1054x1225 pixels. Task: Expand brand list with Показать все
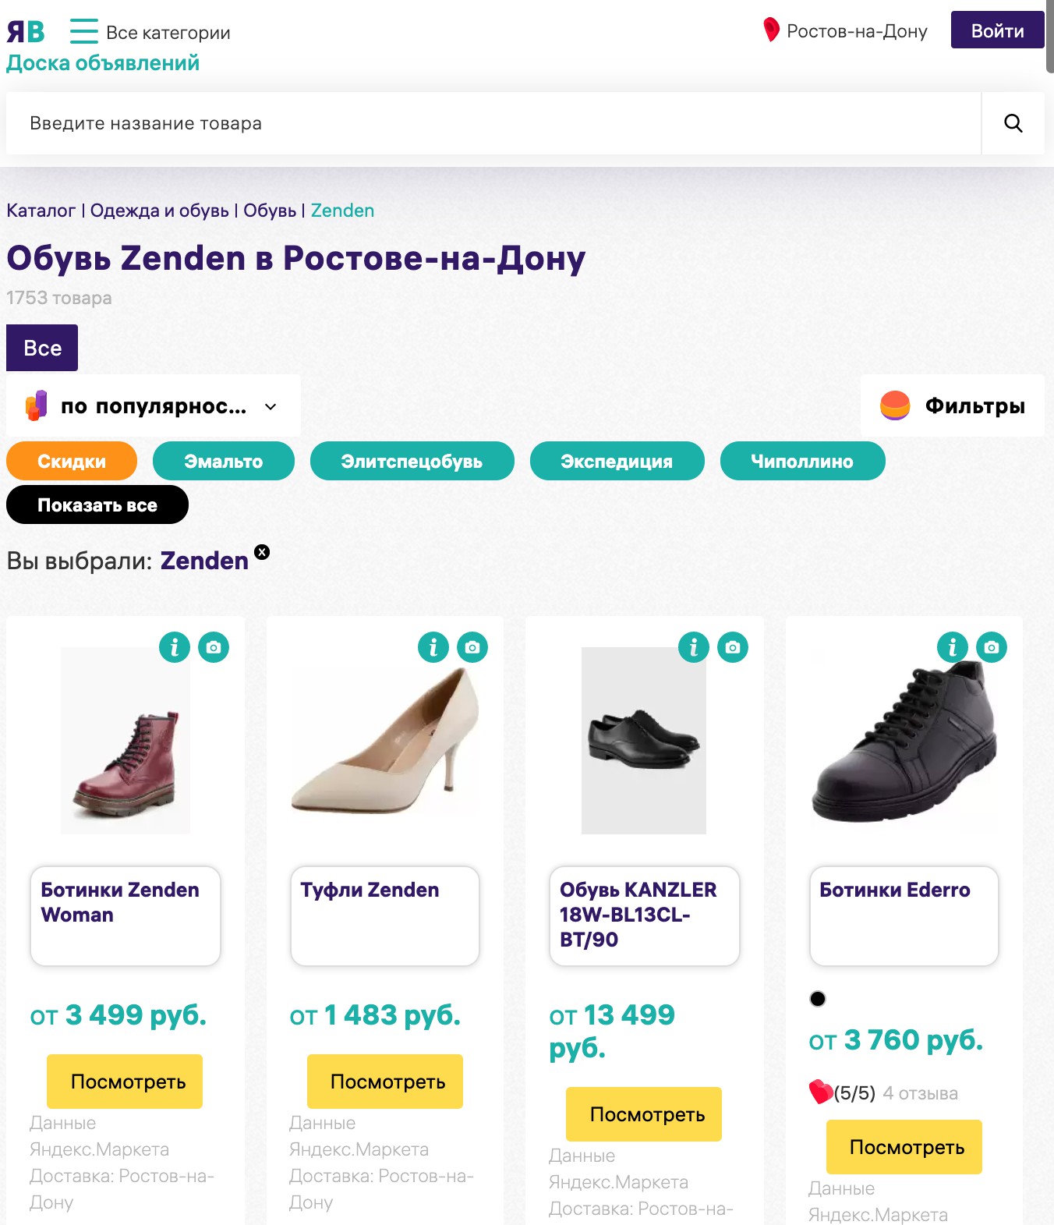(x=97, y=505)
